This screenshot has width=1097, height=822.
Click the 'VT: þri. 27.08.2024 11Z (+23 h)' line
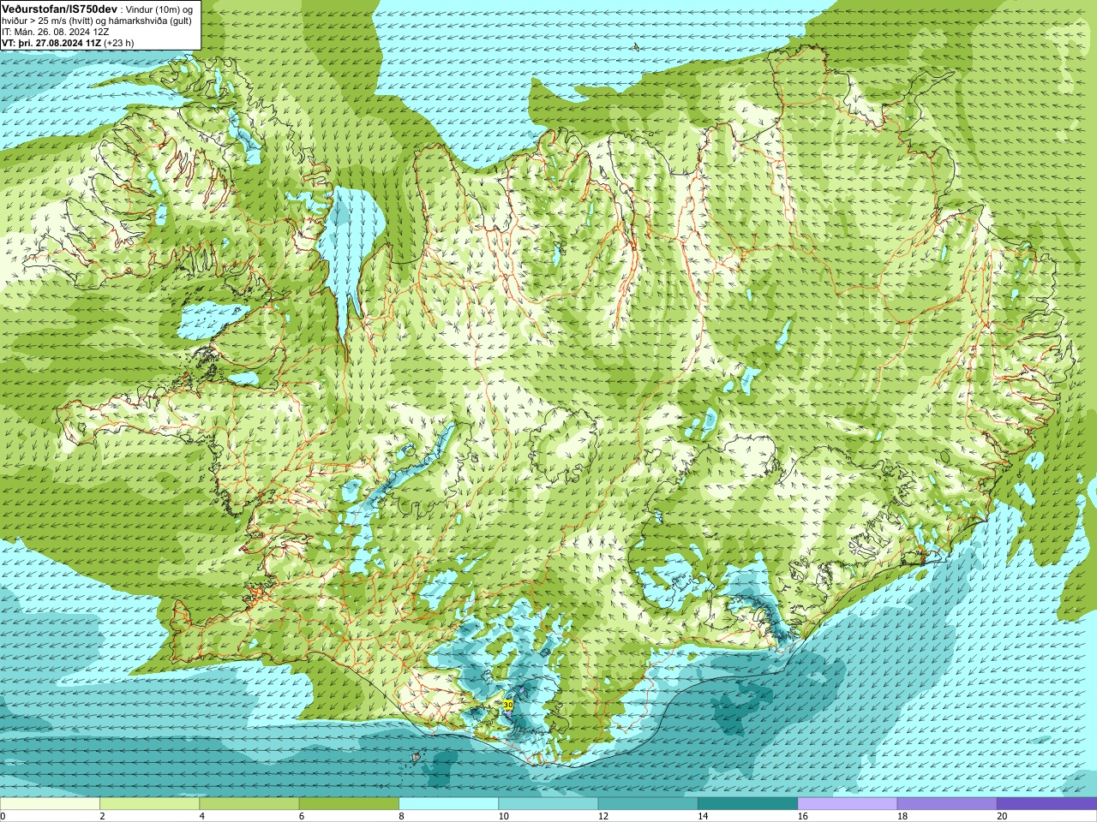point(68,43)
